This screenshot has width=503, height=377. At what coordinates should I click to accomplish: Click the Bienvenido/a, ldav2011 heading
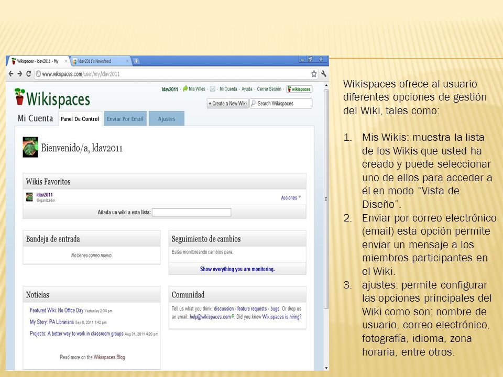[82, 148]
